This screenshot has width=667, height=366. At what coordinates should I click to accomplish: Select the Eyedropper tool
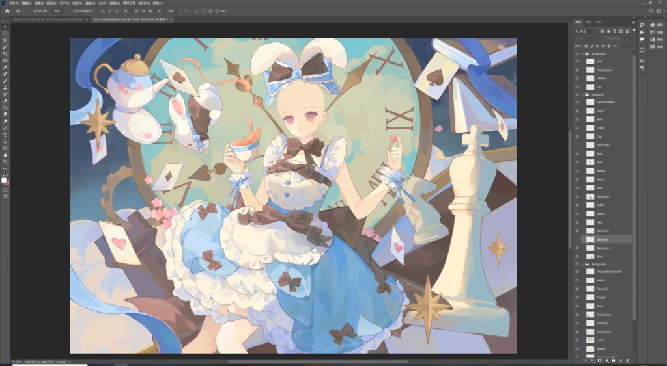(5, 68)
